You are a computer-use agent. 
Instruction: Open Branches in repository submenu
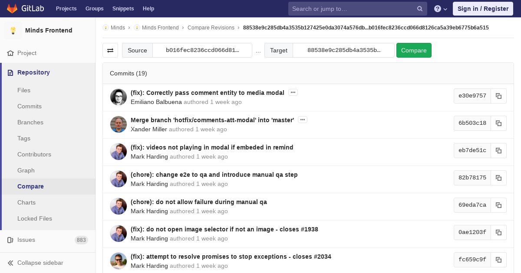[30, 122]
